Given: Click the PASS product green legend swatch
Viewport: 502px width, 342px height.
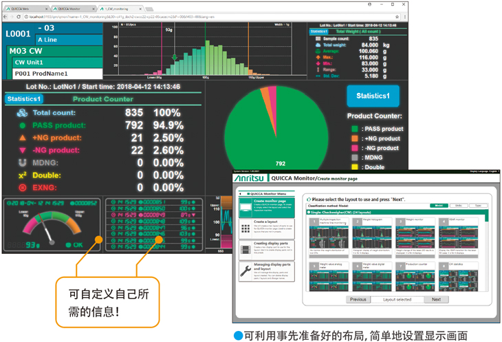Looking at the screenshot, I should [x=354, y=129].
